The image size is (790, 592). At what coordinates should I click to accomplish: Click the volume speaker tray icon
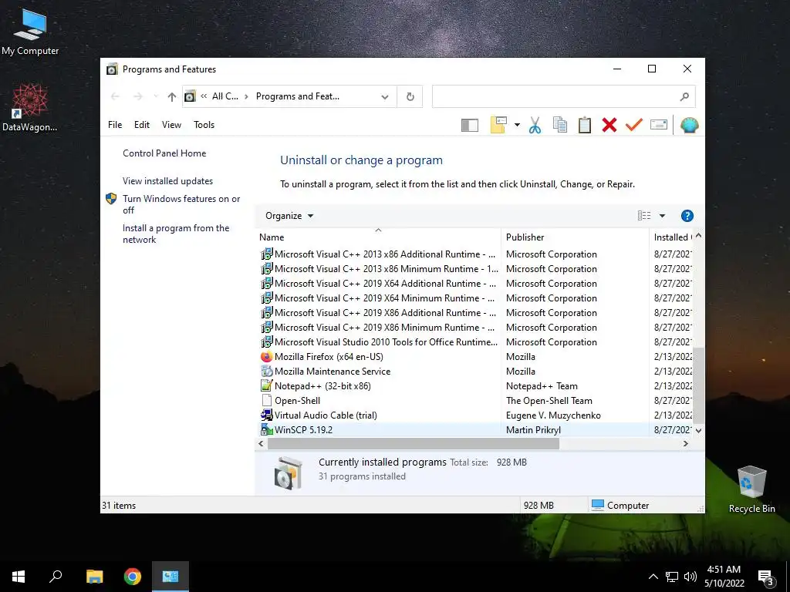[690, 577]
